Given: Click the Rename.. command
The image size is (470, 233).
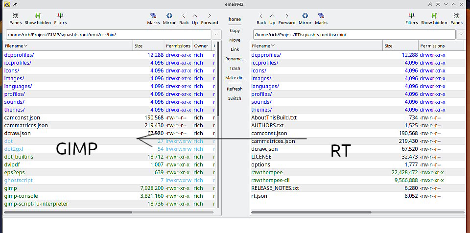Looking at the screenshot, I should click(235, 59).
